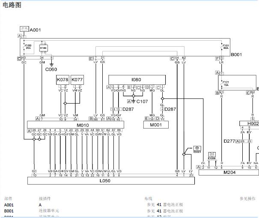Click the 参见操作 column header
The image size is (259, 218).
(247, 198)
